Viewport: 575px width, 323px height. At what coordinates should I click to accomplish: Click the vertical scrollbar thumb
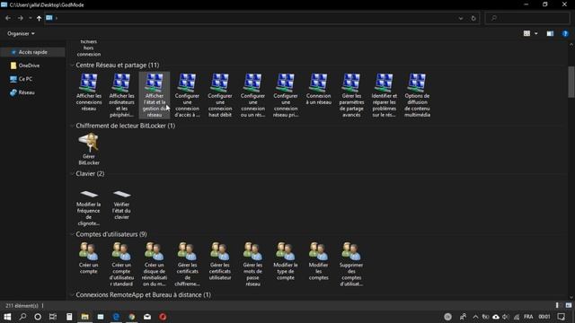[571, 82]
